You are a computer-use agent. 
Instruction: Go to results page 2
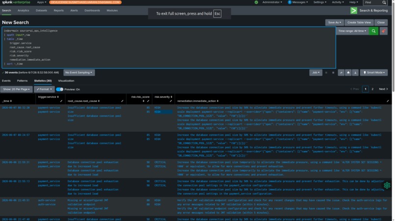[372, 89]
